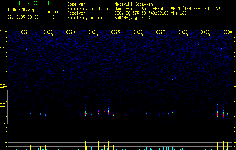This screenshot has height=150, width=236.
Task: Click the Receiving antenna label
Action: click(x=86, y=18)
